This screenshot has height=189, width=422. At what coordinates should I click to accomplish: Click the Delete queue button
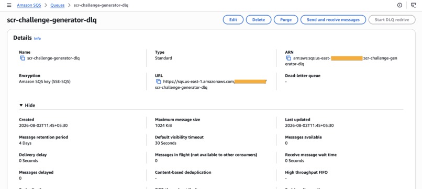(258, 20)
